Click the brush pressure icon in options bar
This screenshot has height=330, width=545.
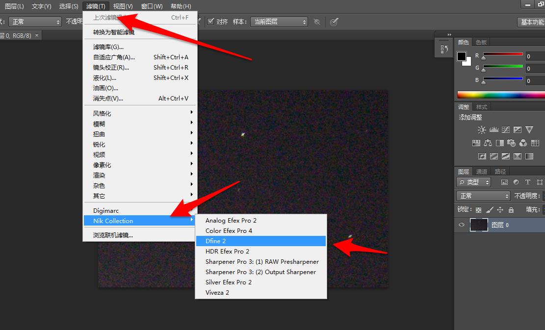[334, 22]
